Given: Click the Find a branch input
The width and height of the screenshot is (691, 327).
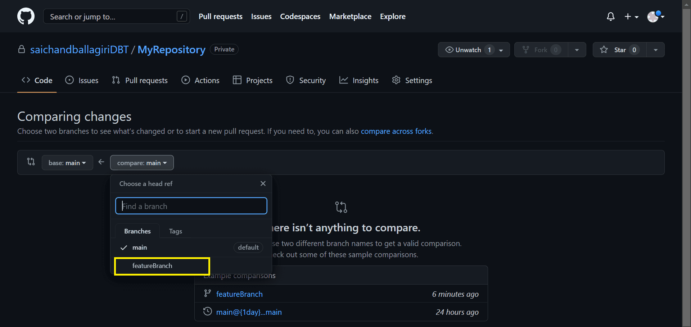Looking at the screenshot, I should [191, 206].
